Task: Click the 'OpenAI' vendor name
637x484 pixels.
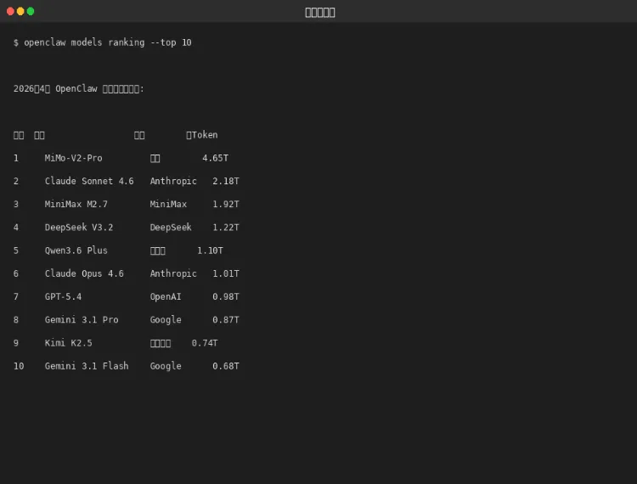Action: tap(166, 297)
